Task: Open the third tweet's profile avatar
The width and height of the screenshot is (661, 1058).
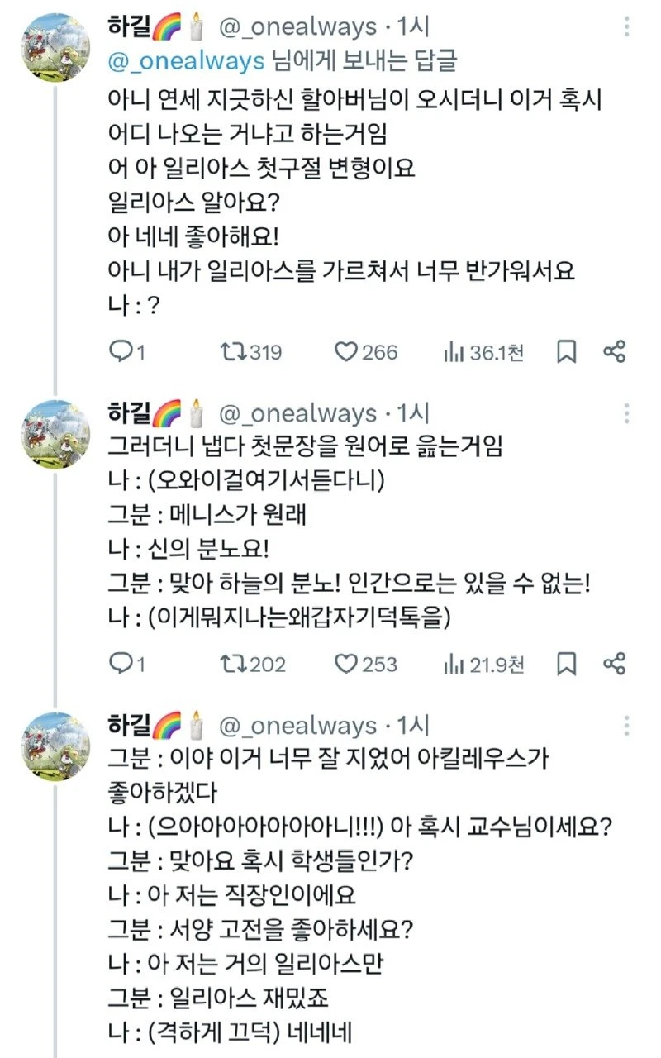Action: pyautogui.click(x=55, y=746)
